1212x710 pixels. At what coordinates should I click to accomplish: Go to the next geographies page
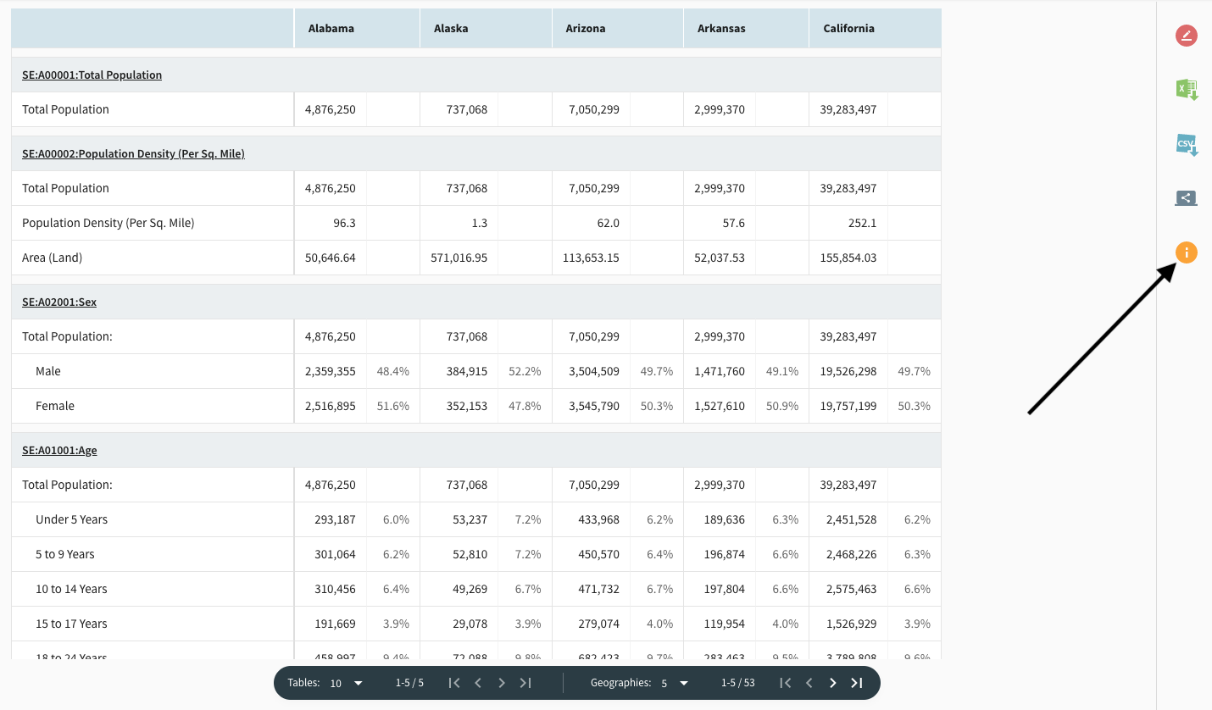[833, 682]
